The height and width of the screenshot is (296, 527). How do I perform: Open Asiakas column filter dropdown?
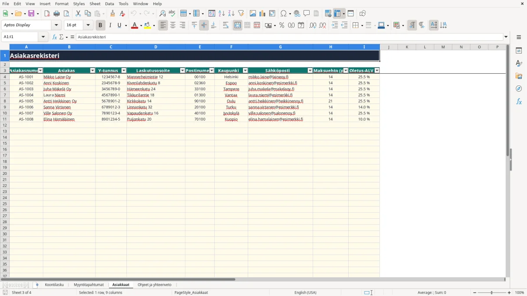(x=93, y=71)
